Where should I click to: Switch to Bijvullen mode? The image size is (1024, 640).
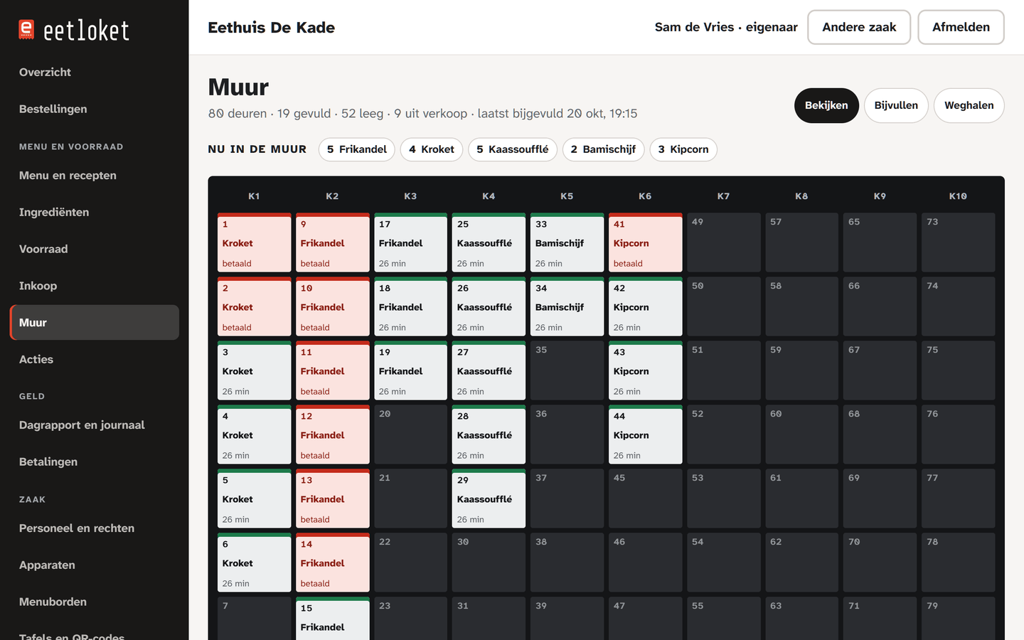(x=896, y=105)
